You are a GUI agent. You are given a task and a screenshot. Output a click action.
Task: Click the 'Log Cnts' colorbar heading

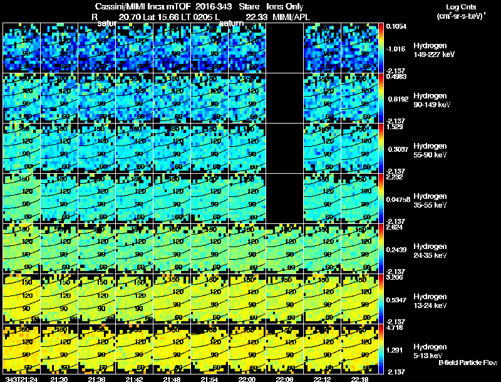click(x=461, y=7)
